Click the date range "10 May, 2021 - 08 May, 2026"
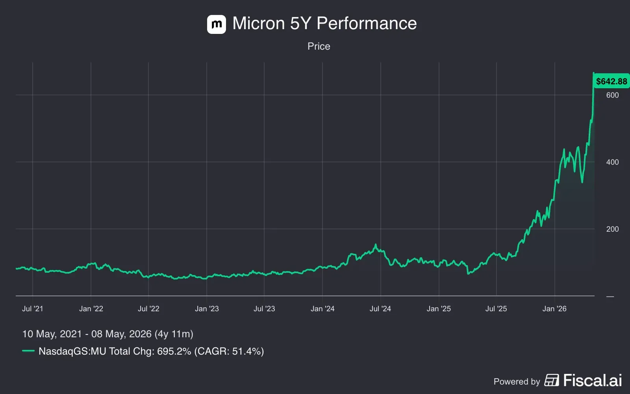 pyautogui.click(x=87, y=334)
